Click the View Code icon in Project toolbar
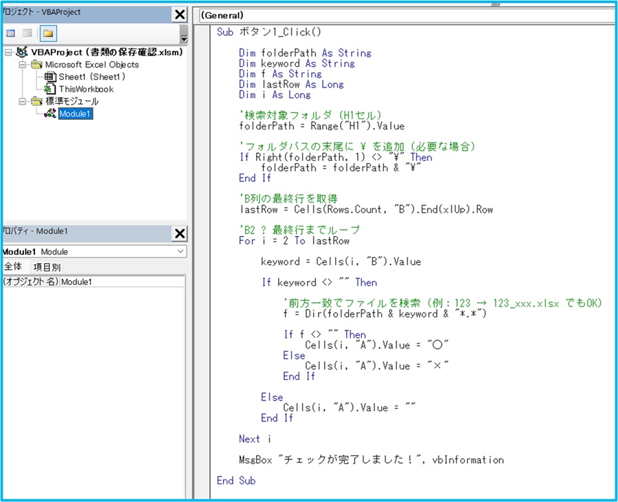The height and width of the screenshot is (502, 618). point(10,33)
